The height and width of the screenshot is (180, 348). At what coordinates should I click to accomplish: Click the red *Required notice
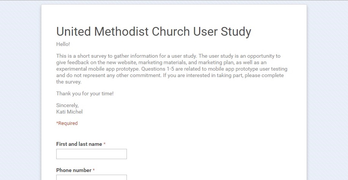(x=67, y=123)
